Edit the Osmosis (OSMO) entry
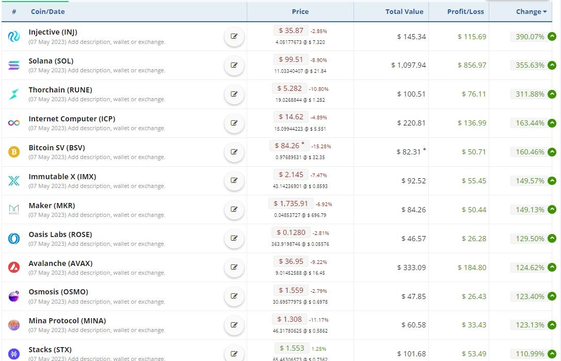 click(234, 296)
